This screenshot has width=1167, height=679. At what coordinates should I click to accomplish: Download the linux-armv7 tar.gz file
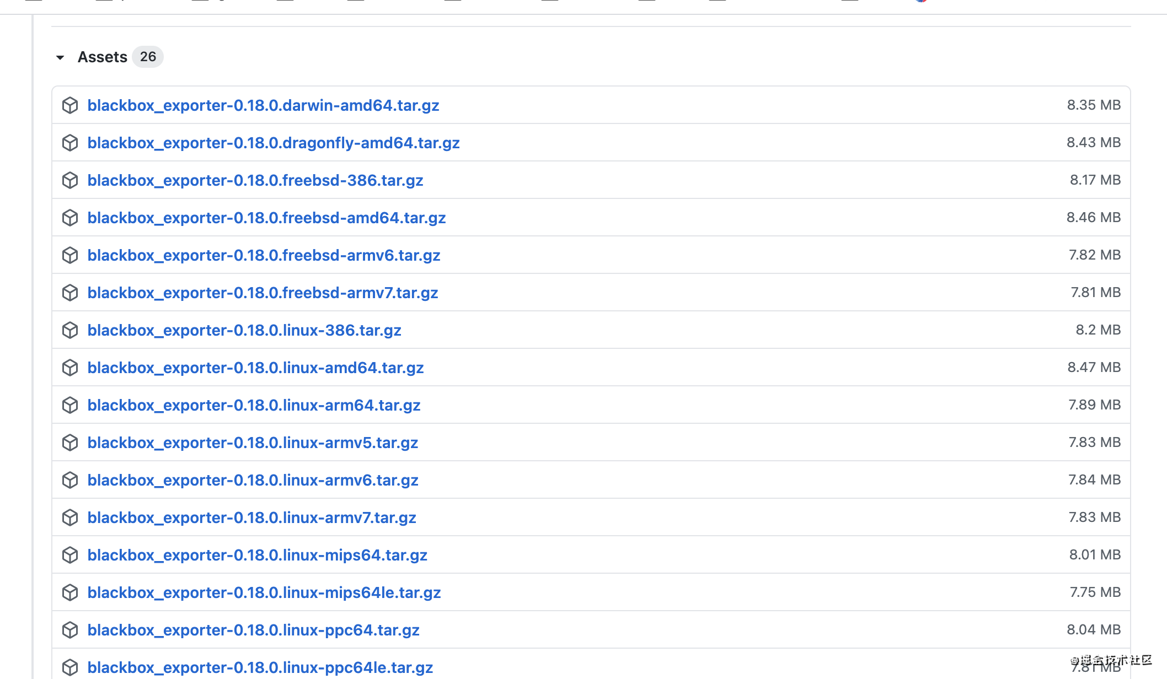click(x=251, y=518)
